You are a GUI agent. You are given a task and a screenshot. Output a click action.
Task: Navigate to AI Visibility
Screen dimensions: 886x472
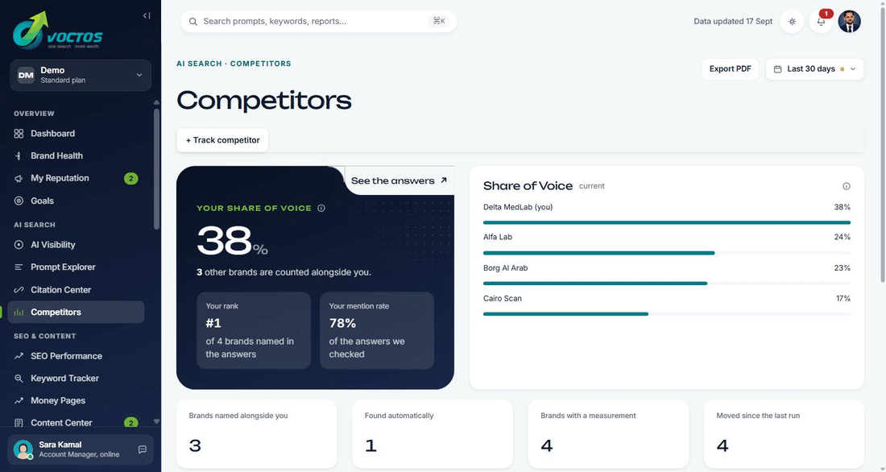coord(76,245)
